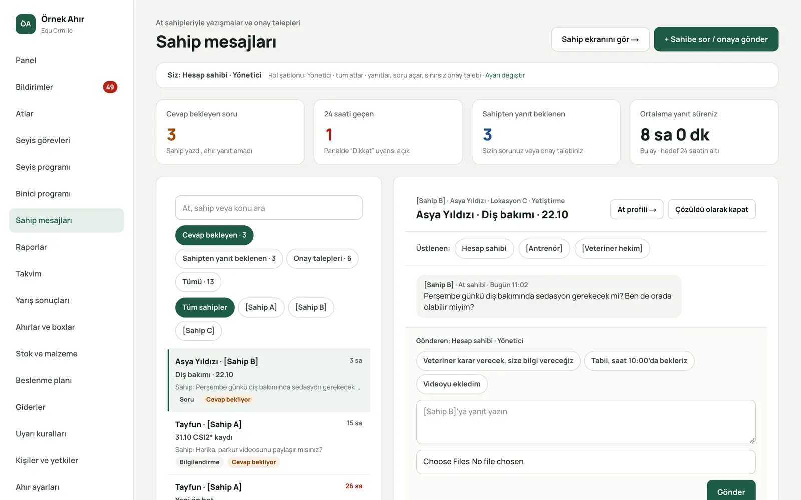Open Ahır ayarları page

point(66,487)
